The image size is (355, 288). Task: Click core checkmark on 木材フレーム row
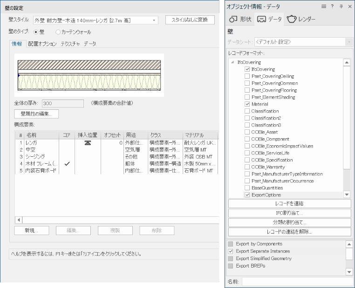pyautogui.click(x=67, y=164)
